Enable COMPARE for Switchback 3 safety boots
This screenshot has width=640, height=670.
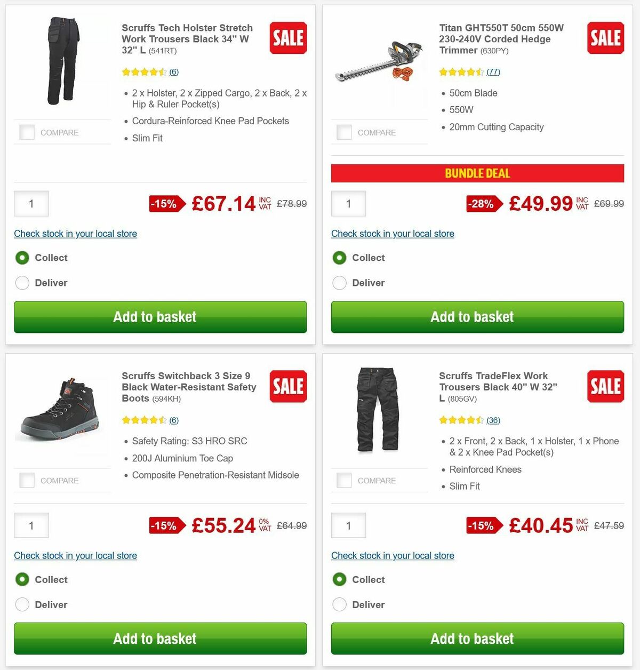tap(27, 480)
